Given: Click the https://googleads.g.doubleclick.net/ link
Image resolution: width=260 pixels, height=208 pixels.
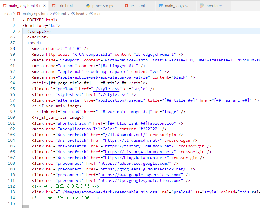Looking at the screenshot, I should pos(143,169).
